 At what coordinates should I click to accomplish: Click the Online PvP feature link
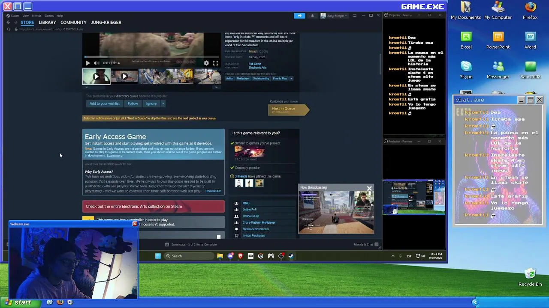tap(250, 210)
